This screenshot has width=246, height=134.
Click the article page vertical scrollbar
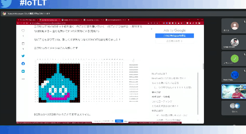[203, 66]
